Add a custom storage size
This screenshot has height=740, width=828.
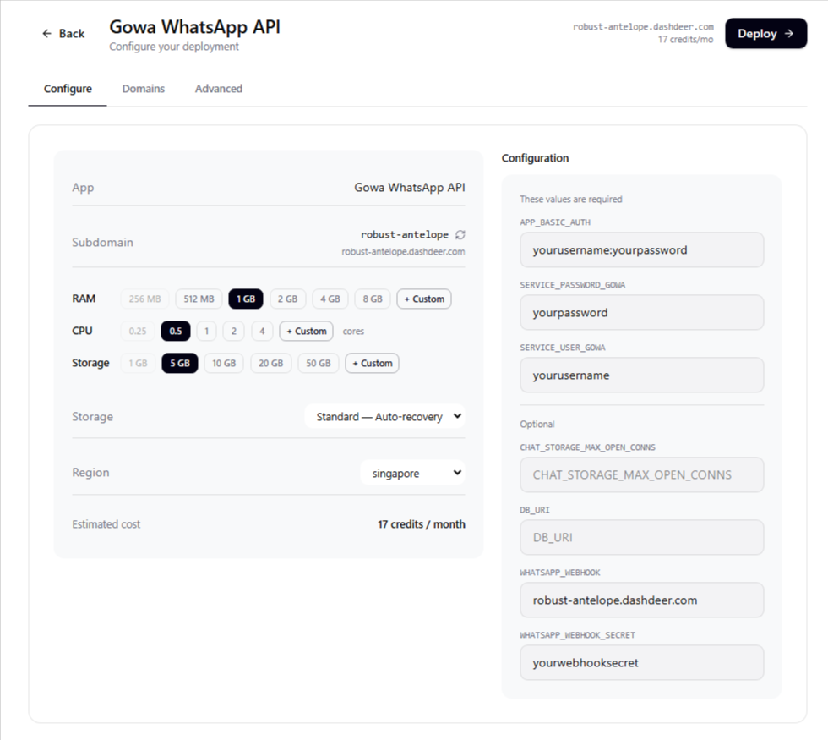coord(373,363)
